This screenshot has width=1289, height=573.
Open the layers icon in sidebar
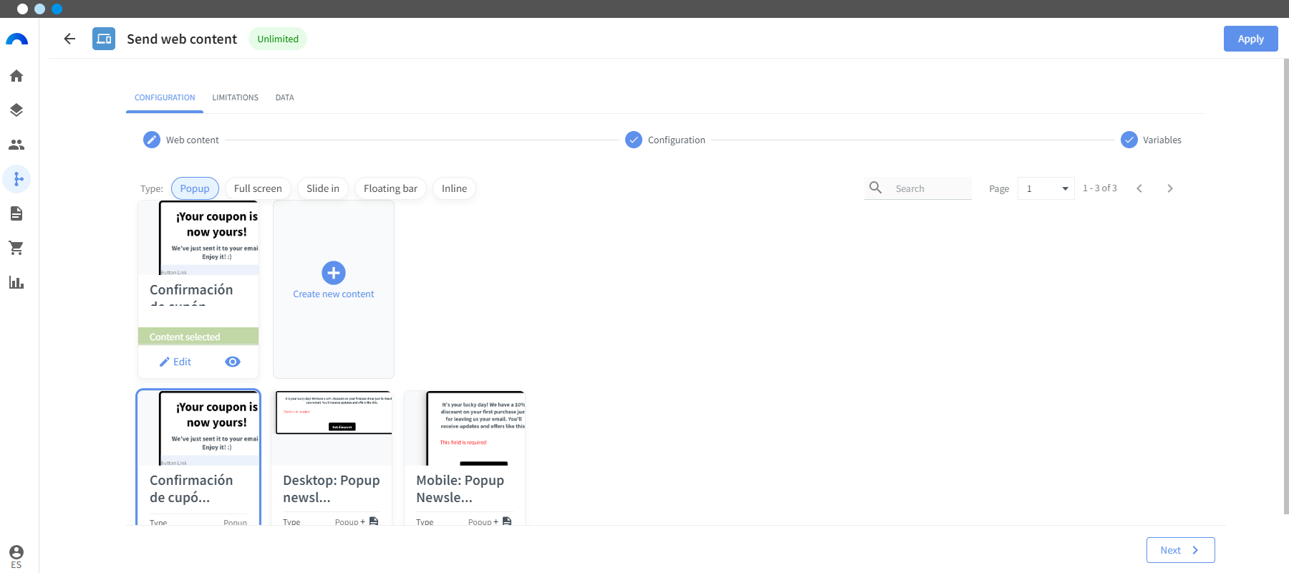(x=16, y=110)
